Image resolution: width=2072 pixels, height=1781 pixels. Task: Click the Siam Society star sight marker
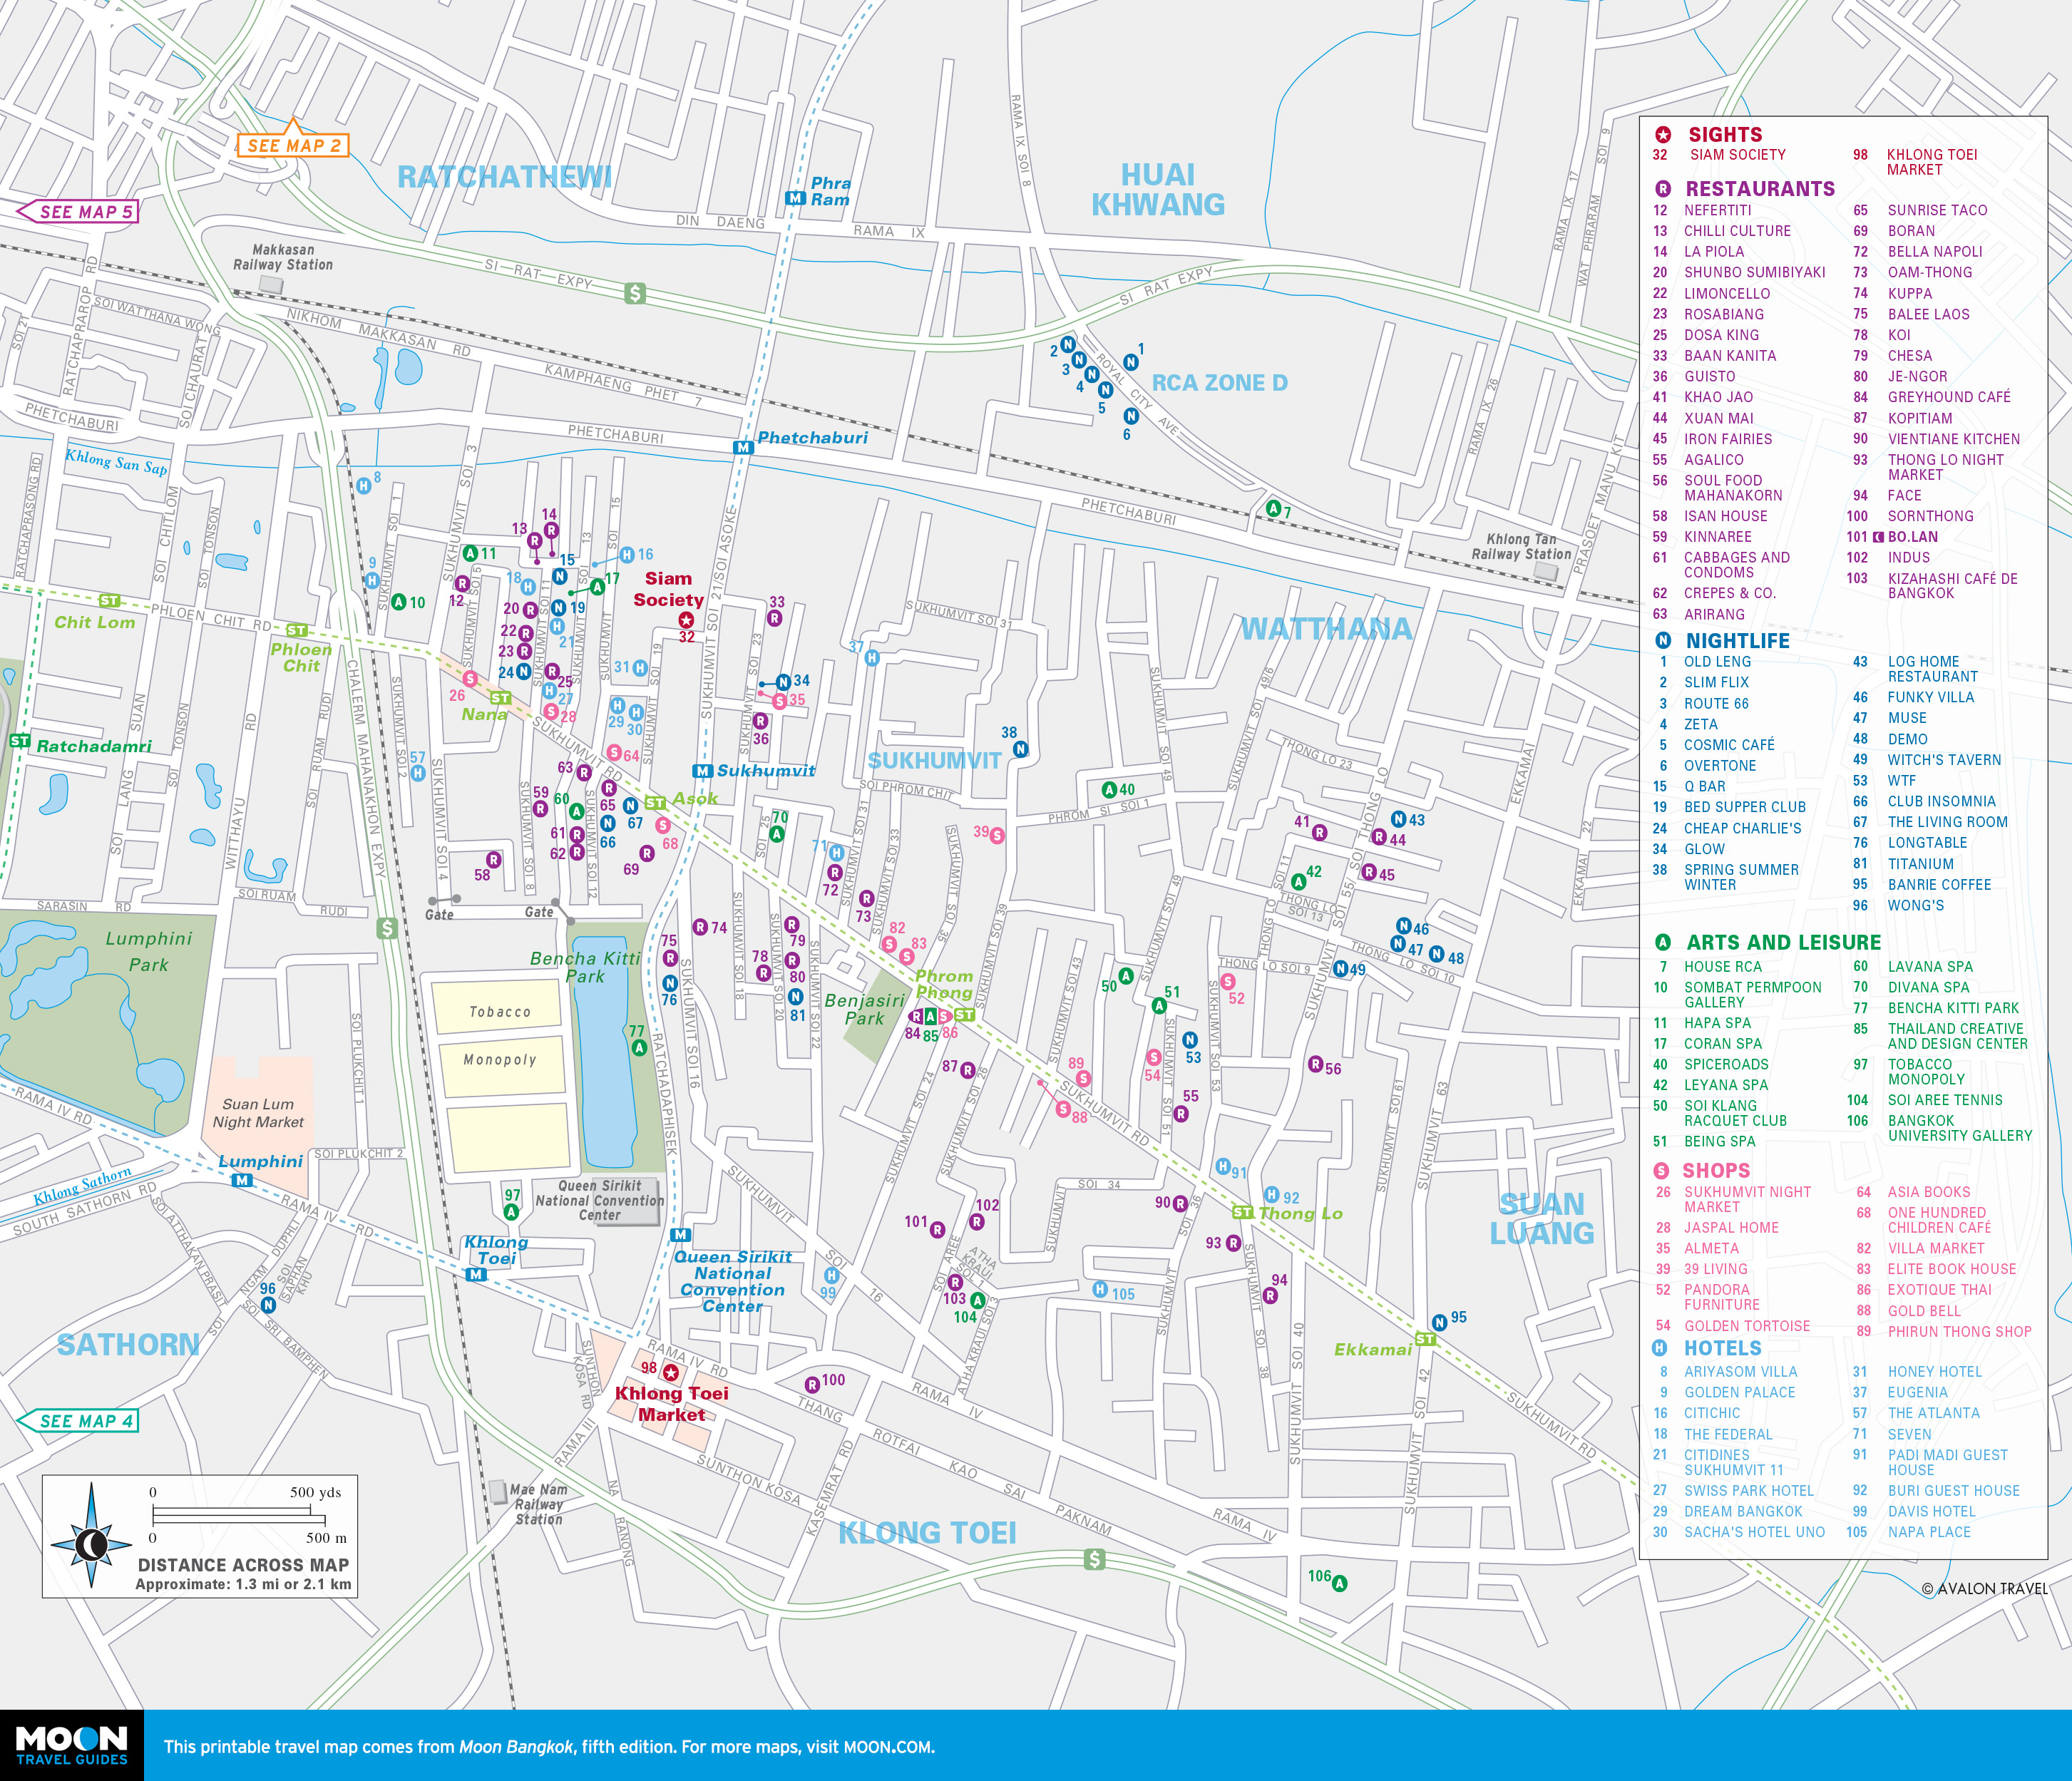click(686, 620)
